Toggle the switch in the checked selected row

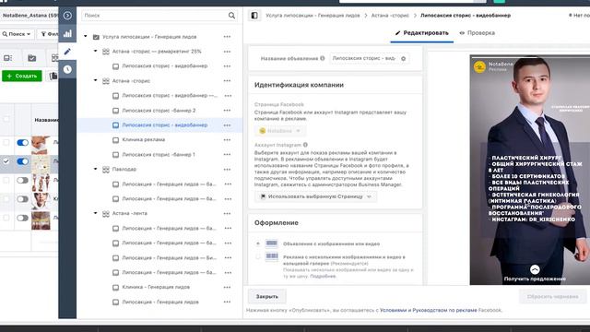22,161
